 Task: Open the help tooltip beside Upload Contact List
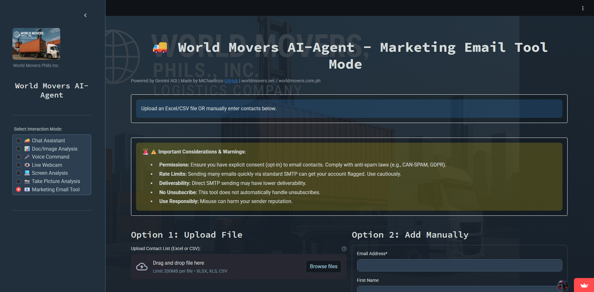point(344,249)
